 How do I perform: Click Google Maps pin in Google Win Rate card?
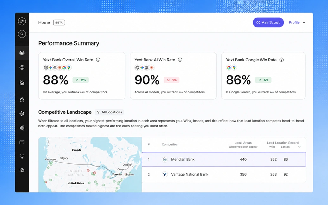coord(234,67)
